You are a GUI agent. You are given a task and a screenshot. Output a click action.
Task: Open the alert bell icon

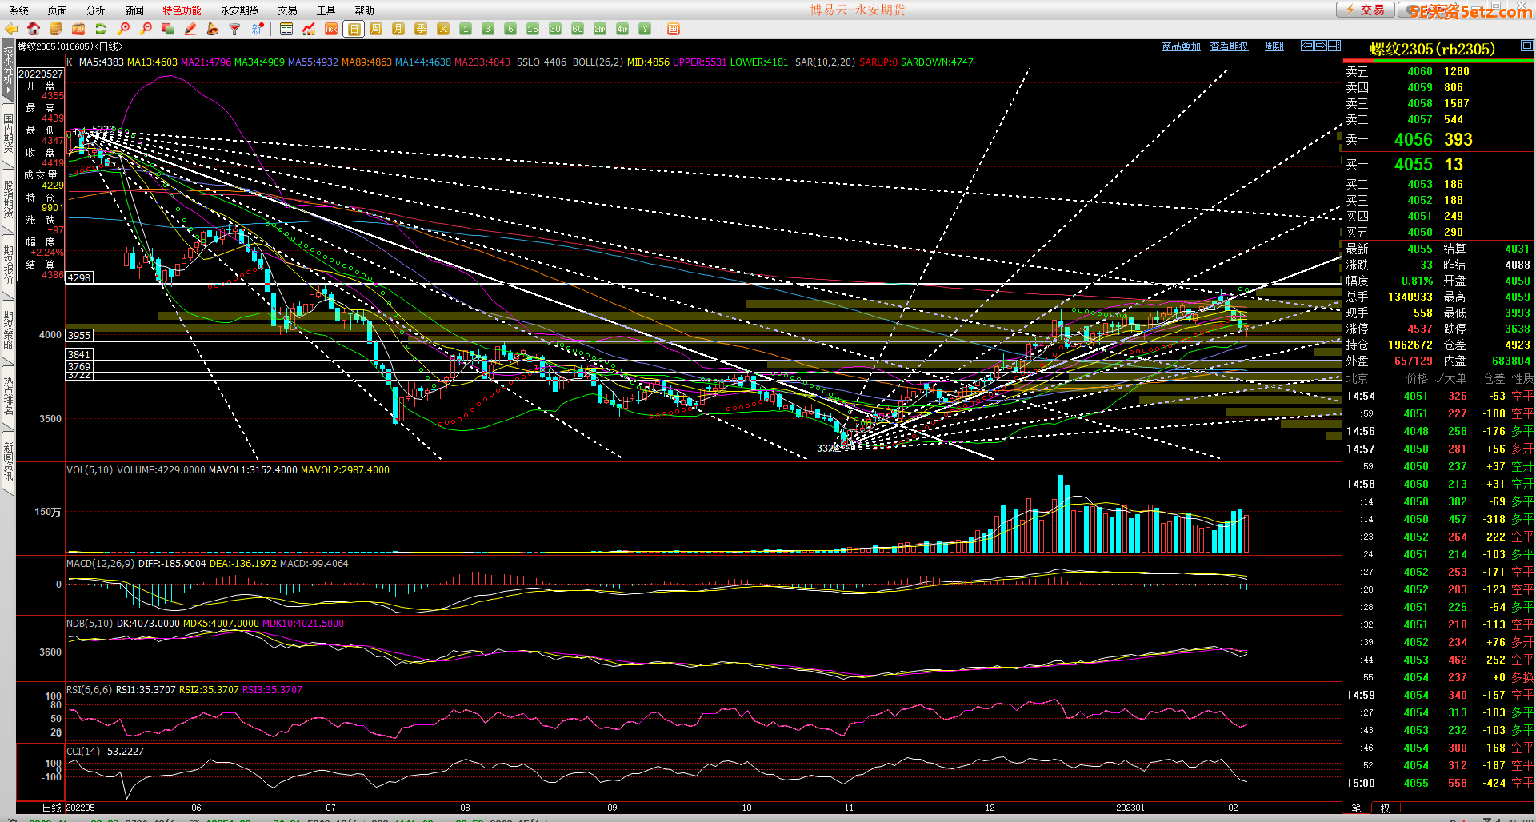213,29
